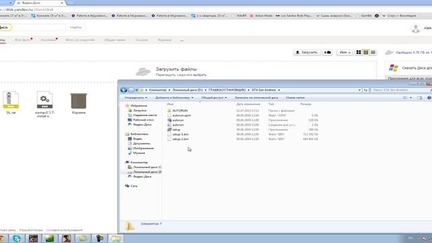432x243 pixels.
Task: Refresh the Explorer address bar
Action: (365, 90)
